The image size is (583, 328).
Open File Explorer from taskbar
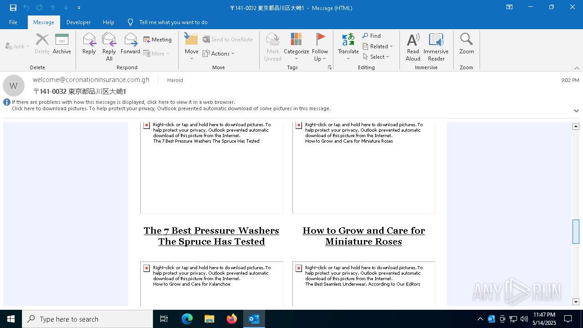209,319
